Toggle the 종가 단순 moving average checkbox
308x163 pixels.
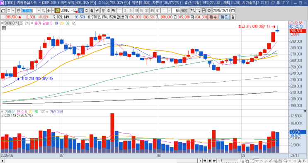click(32, 23)
